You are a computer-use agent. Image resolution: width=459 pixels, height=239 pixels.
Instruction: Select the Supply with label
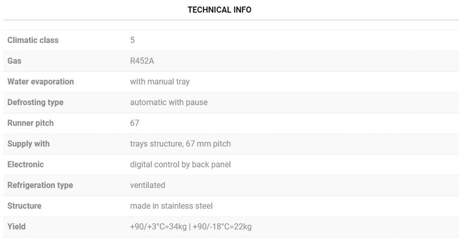(x=29, y=144)
